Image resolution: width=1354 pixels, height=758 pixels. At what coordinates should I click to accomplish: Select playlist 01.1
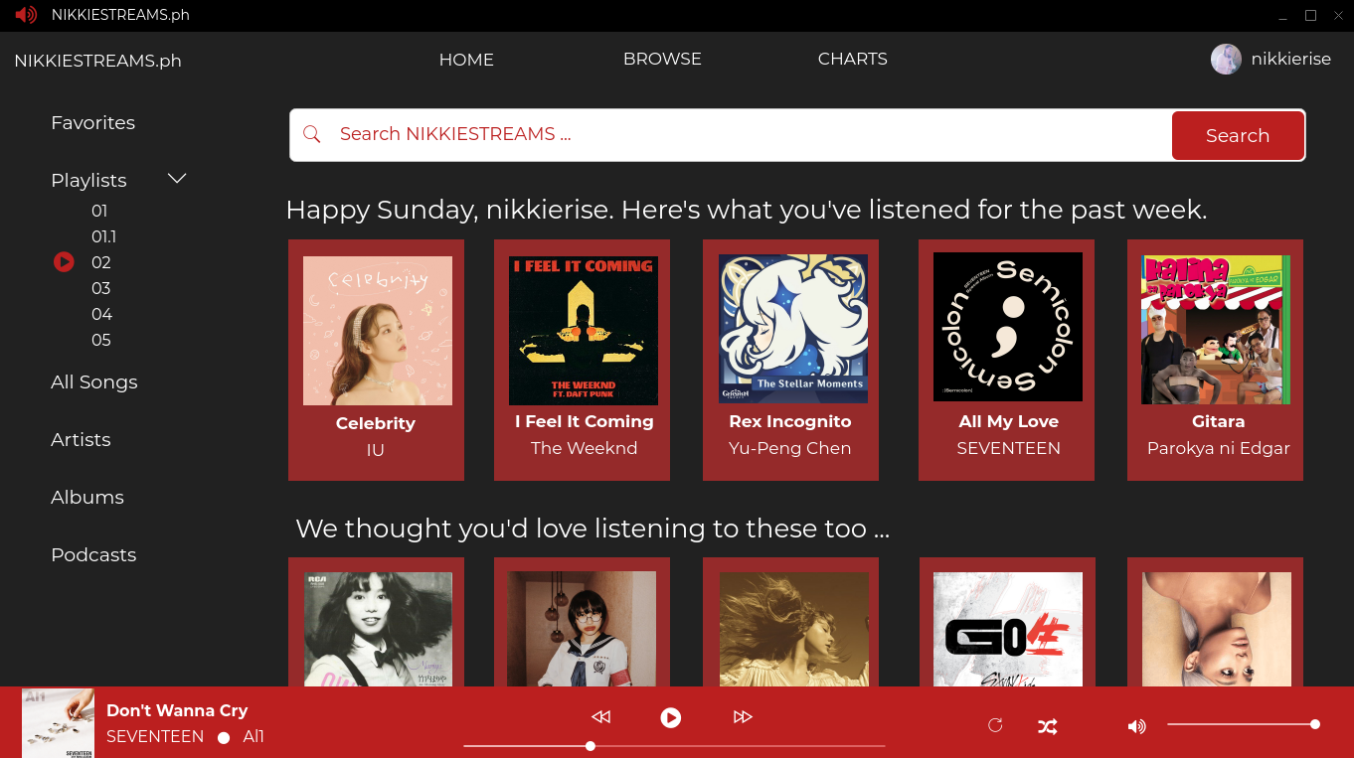point(103,236)
